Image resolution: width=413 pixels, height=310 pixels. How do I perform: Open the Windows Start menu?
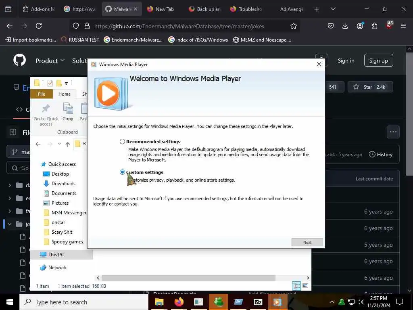[x=10, y=302]
